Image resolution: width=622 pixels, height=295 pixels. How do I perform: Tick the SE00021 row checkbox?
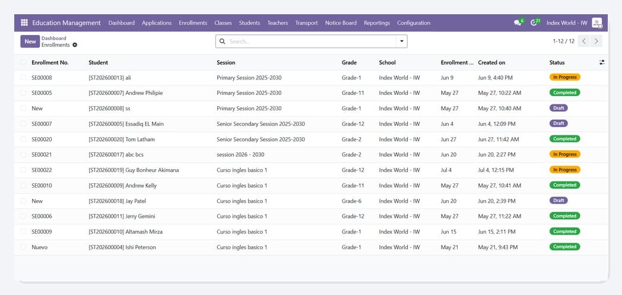(x=23, y=155)
